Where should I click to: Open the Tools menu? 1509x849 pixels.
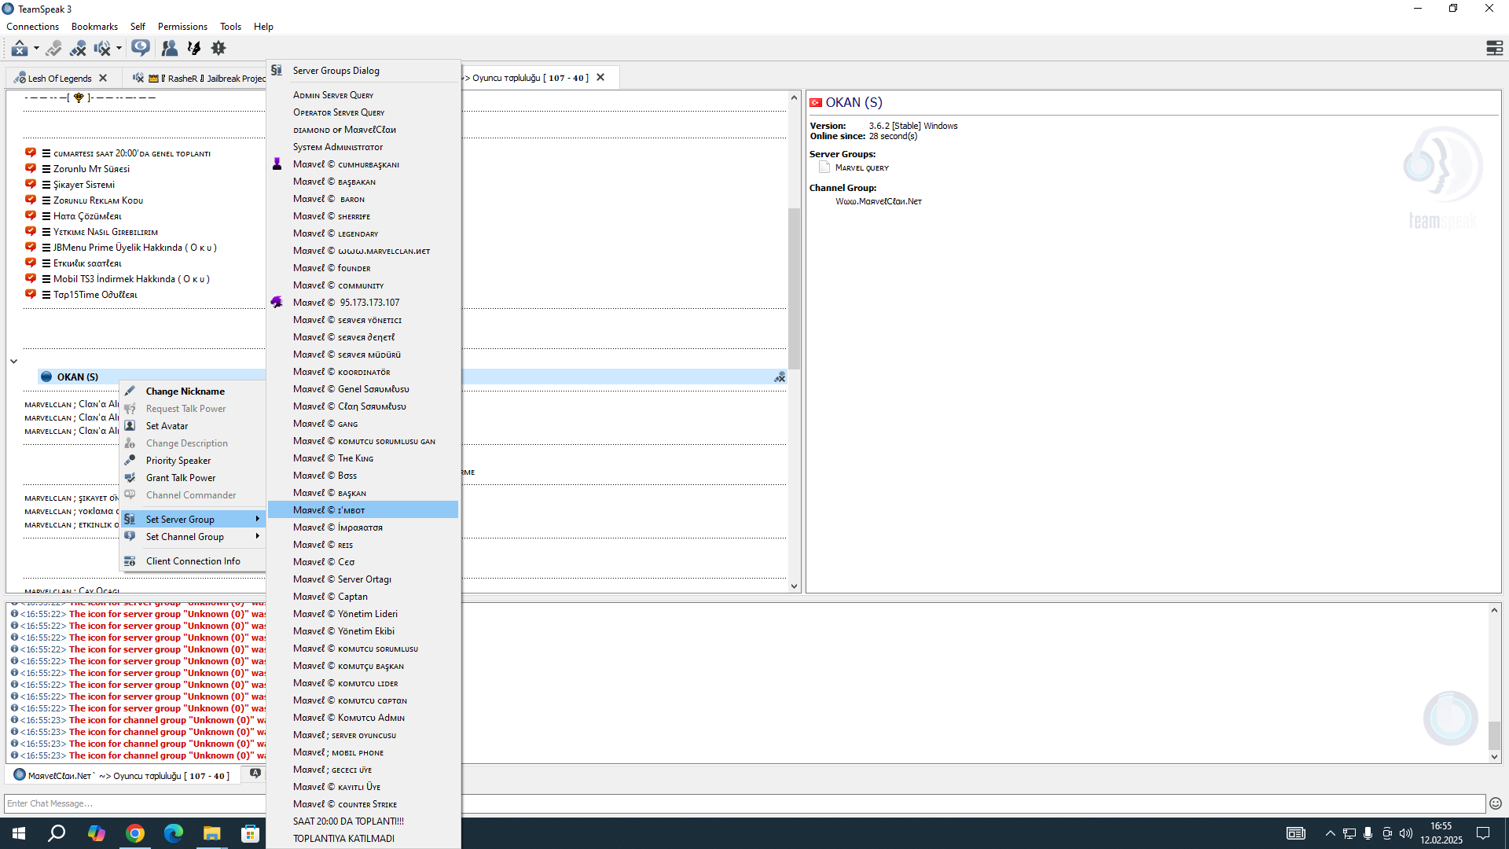pos(230,27)
